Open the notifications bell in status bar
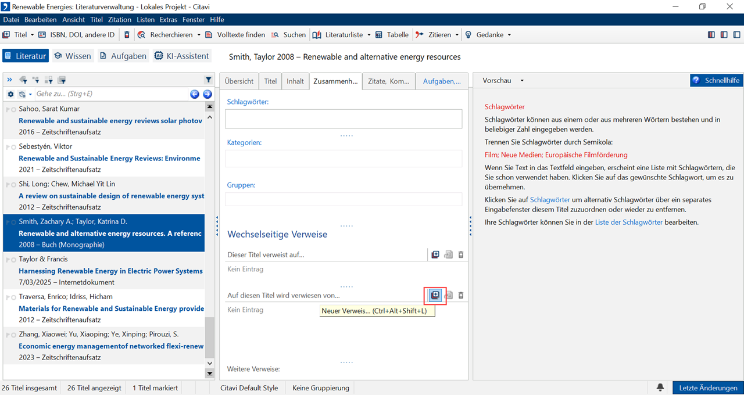This screenshot has height=395, width=744. [x=660, y=387]
